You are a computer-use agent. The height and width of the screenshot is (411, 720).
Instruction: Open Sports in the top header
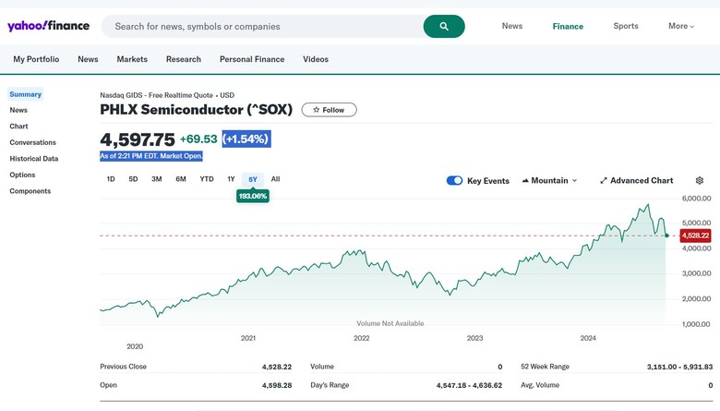[626, 26]
